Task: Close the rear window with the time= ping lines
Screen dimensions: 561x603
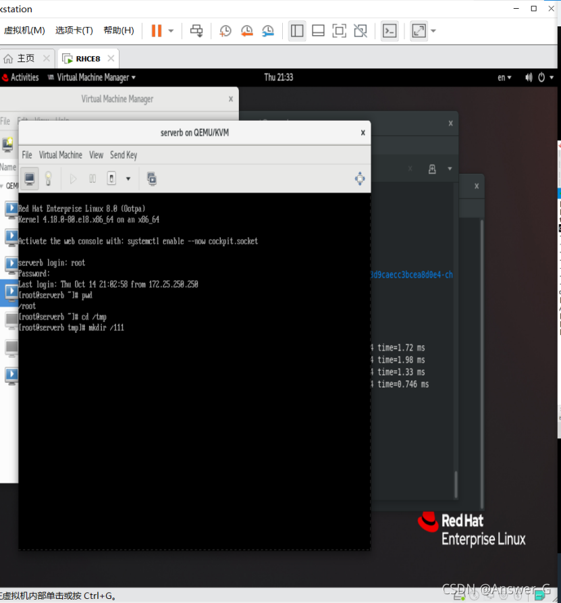Action: click(x=451, y=124)
